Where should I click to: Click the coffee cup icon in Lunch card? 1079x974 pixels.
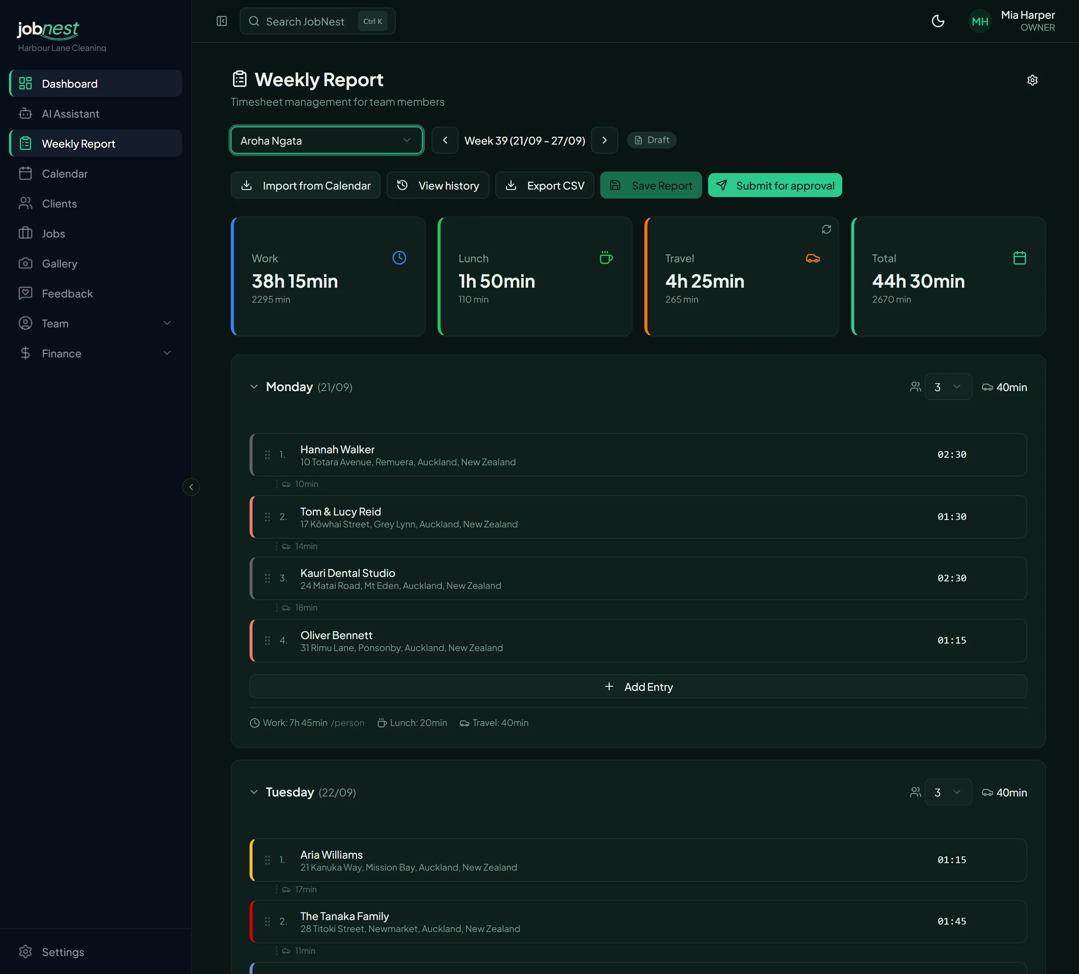pyautogui.click(x=606, y=258)
